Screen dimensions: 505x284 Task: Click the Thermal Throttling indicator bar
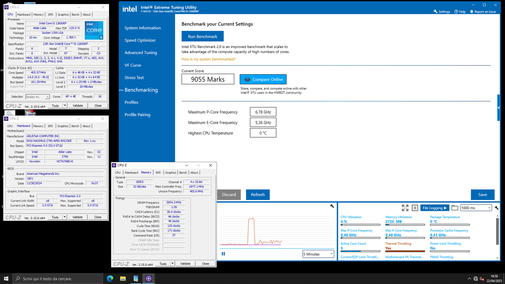(x=405, y=251)
